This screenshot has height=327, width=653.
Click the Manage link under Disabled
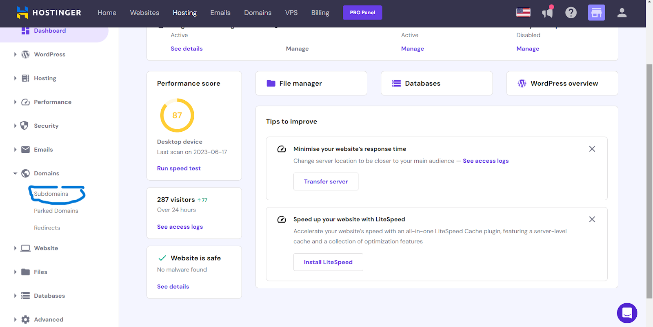point(528,49)
